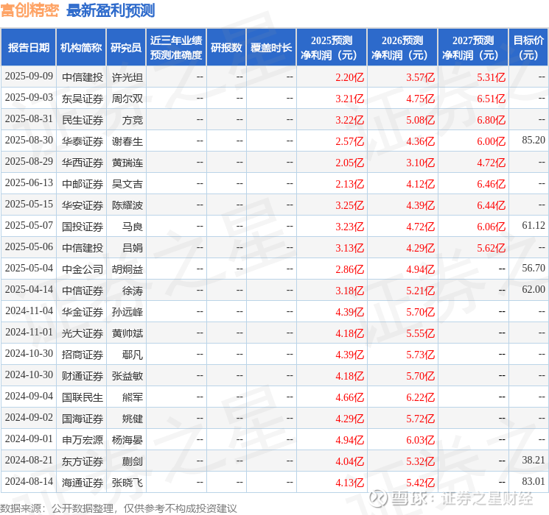Click the 报告日期 column header

click(28, 48)
